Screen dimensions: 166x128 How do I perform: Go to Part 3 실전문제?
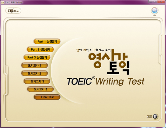pos(37,57)
